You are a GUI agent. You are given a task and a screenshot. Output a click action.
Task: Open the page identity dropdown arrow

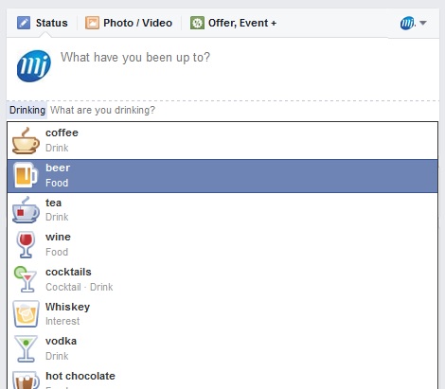(423, 23)
